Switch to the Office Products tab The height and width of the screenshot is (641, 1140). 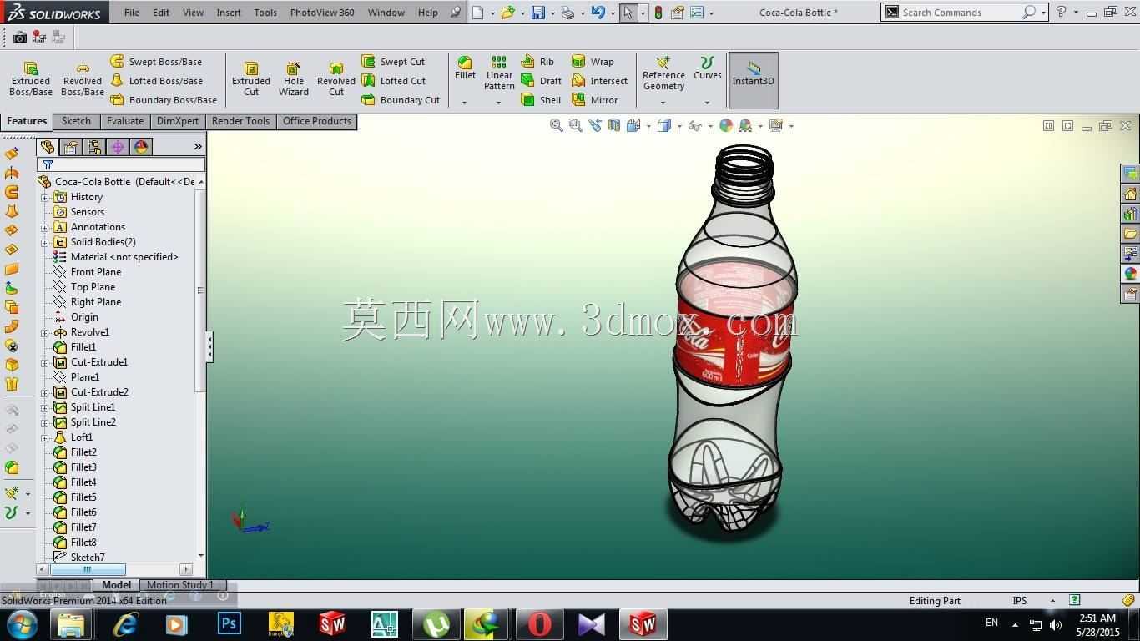(x=317, y=122)
